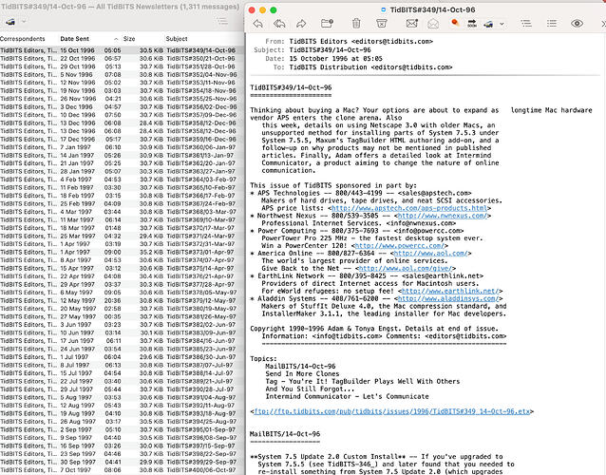Select the TidBITS#379/12-May-97 message row
Viewport: 606px width, 475px height.
(x=123, y=300)
